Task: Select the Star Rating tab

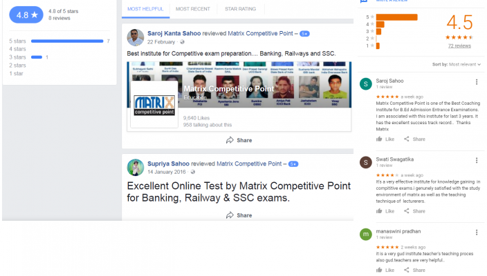Action: pyautogui.click(x=241, y=9)
